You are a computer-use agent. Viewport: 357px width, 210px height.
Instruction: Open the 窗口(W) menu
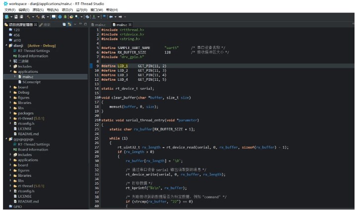97,10
